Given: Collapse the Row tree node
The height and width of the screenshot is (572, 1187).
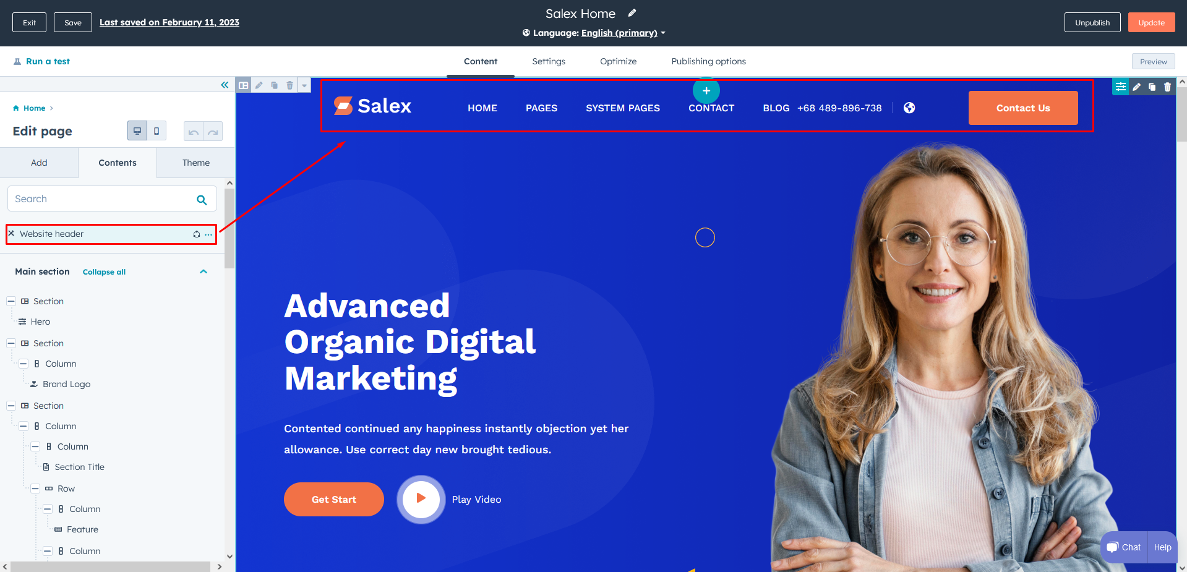Looking at the screenshot, I should coord(35,489).
